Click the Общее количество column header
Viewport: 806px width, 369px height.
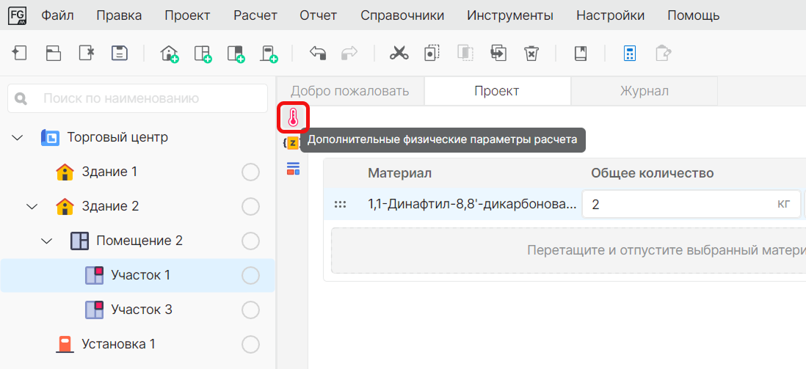pyautogui.click(x=653, y=173)
